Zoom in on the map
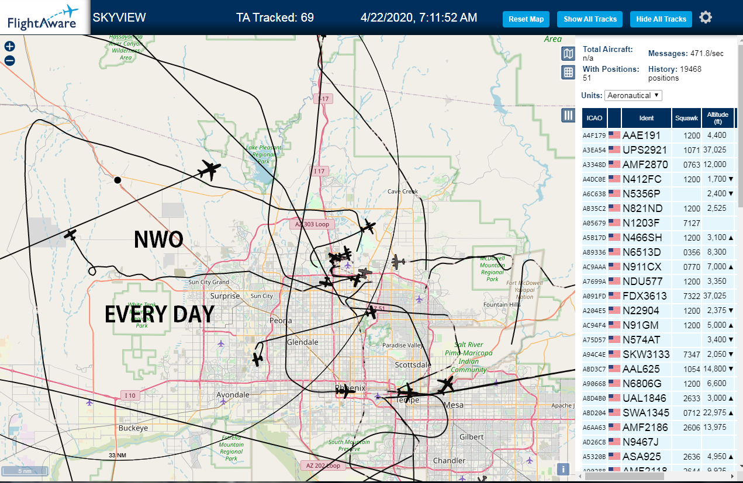743x483 pixels. (9, 47)
